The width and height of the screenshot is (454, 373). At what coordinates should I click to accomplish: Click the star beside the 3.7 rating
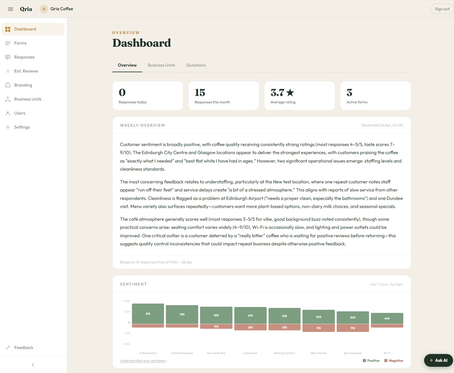pyautogui.click(x=290, y=92)
